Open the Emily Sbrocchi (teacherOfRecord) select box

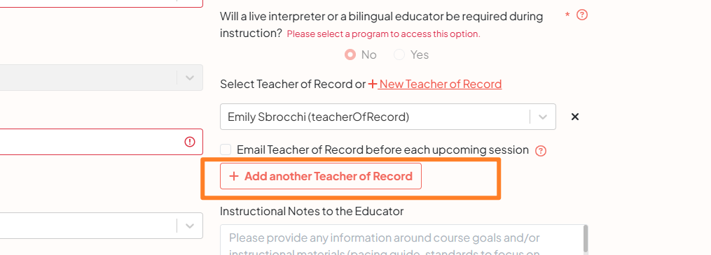(x=387, y=117)
